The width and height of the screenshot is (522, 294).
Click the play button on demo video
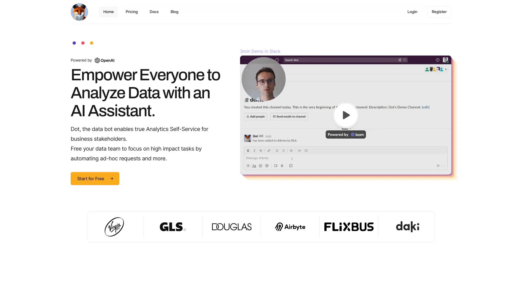point(346,115)
